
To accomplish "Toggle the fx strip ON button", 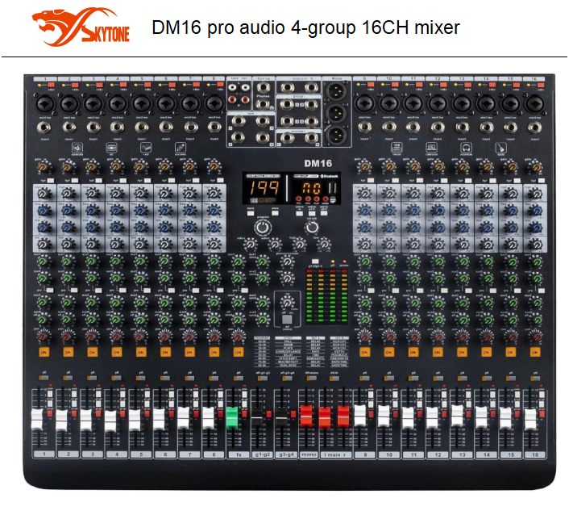I will tap(238, 353).
